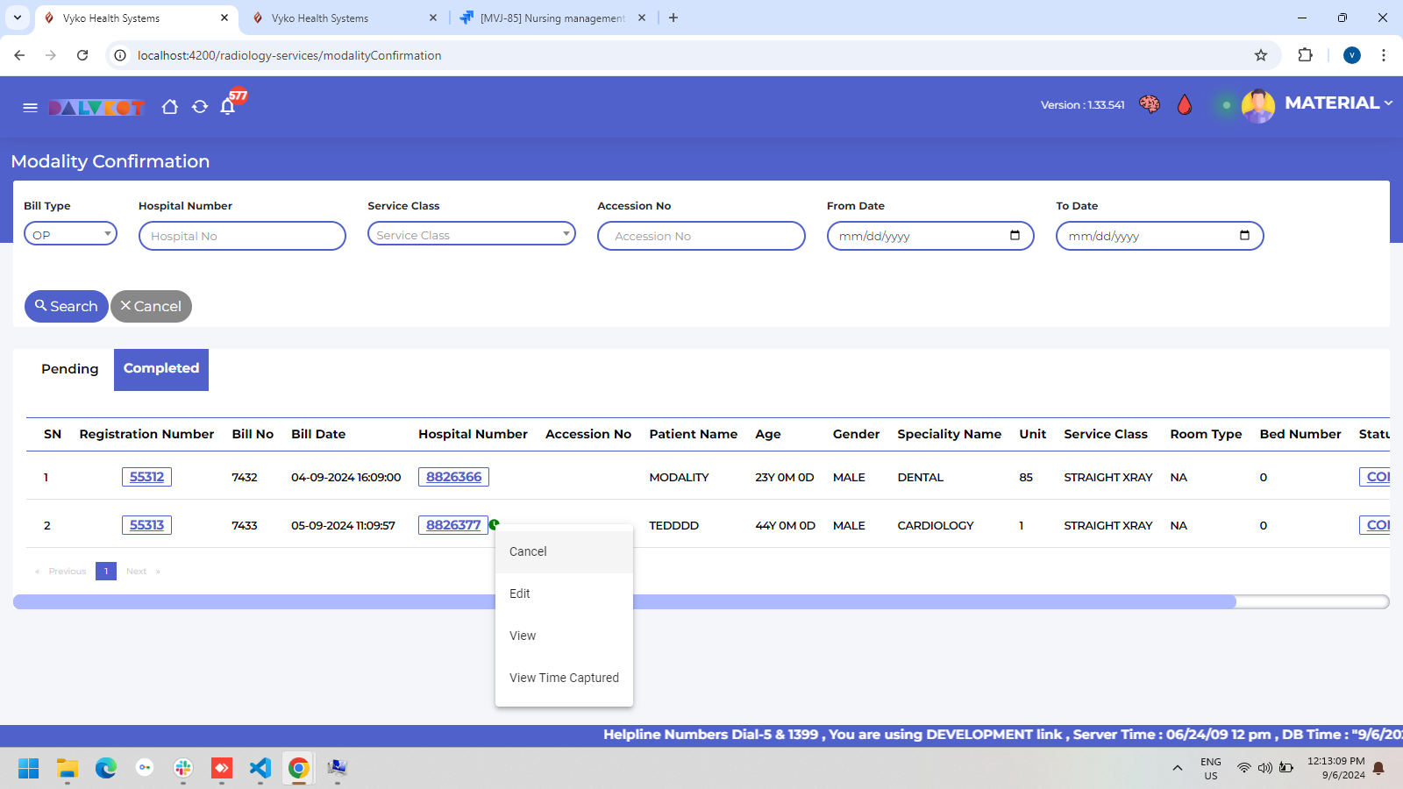Click the user profile avatar

pyautogui.click(x=1257, y=106)
